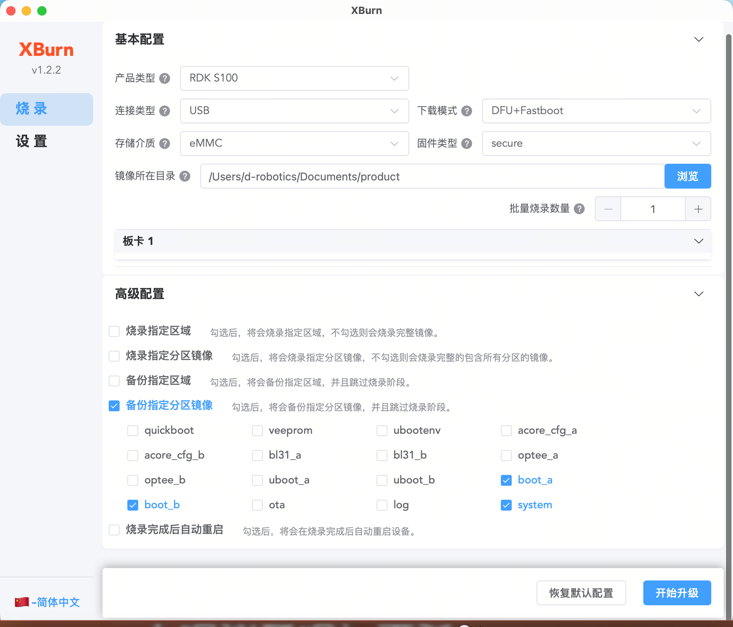Open the DFU+Fastboot download mode dropdown
Screen dimensions: 733x627
pyautogui.click(x=596, y=111)
